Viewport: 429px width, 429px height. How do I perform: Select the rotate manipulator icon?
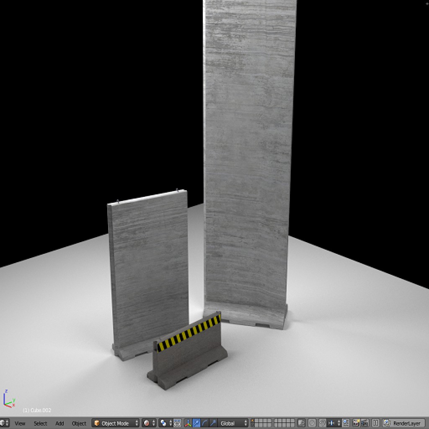(x=204, y=423)
